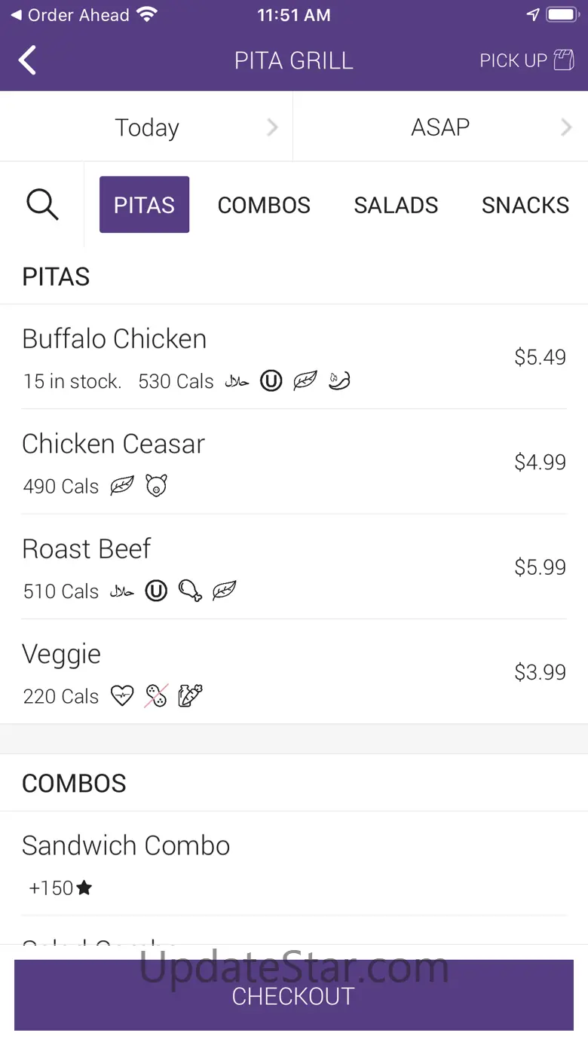Select the Chicken Ceasar pita
This screenshot has height=1045, width=588.
coord(113,445)
